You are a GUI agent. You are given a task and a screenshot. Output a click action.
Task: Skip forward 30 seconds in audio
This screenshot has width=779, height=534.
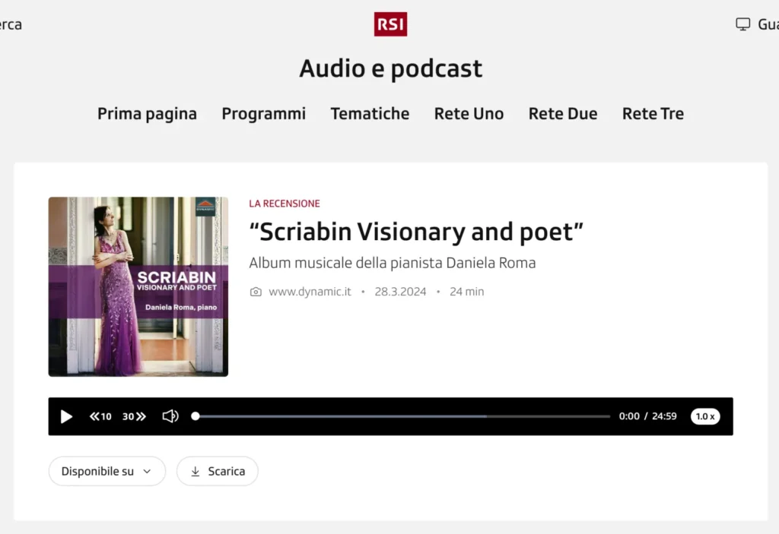[134, 416]
